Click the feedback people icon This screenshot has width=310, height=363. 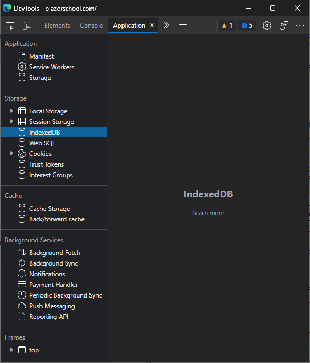[284, 26]
